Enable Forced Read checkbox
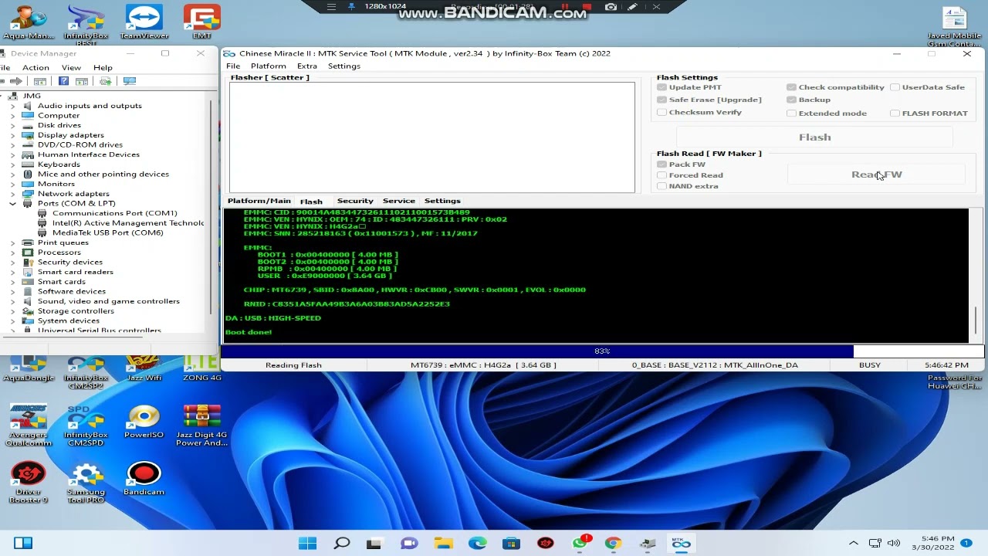The image size is (988, 556). pyautogui.click(x=661, y=175)
